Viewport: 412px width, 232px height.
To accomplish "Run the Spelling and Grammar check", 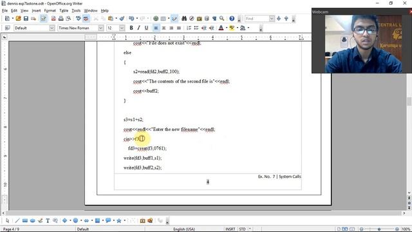I will (79, 19).
